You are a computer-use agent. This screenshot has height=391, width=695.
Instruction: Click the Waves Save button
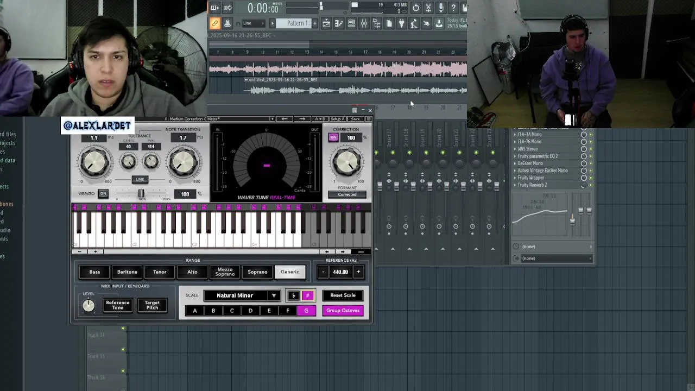tap(356, 119)
